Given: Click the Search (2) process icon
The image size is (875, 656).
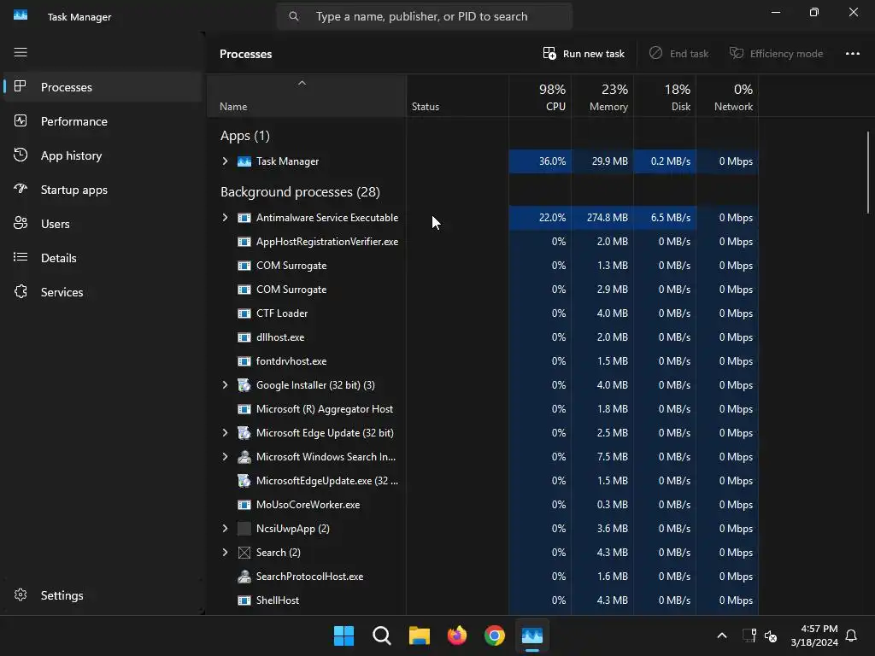Looking at the screenshot, I should point(244,553).
